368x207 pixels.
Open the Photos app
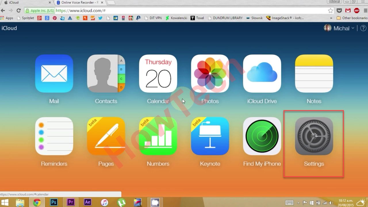210,74
